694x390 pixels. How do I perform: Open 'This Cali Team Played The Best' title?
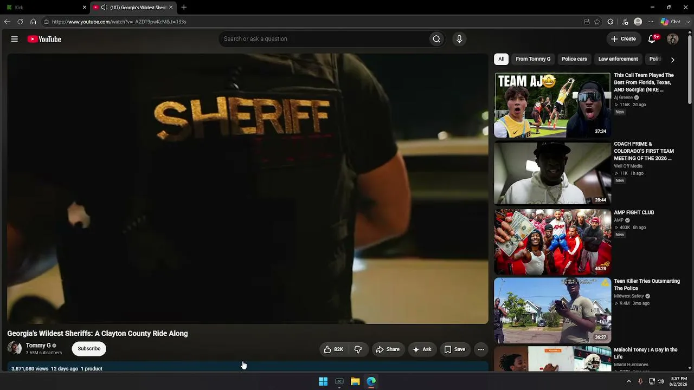click(x=644, y=82)
